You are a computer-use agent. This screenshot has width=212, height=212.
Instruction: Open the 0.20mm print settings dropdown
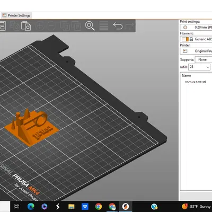[x=196, y=28]
